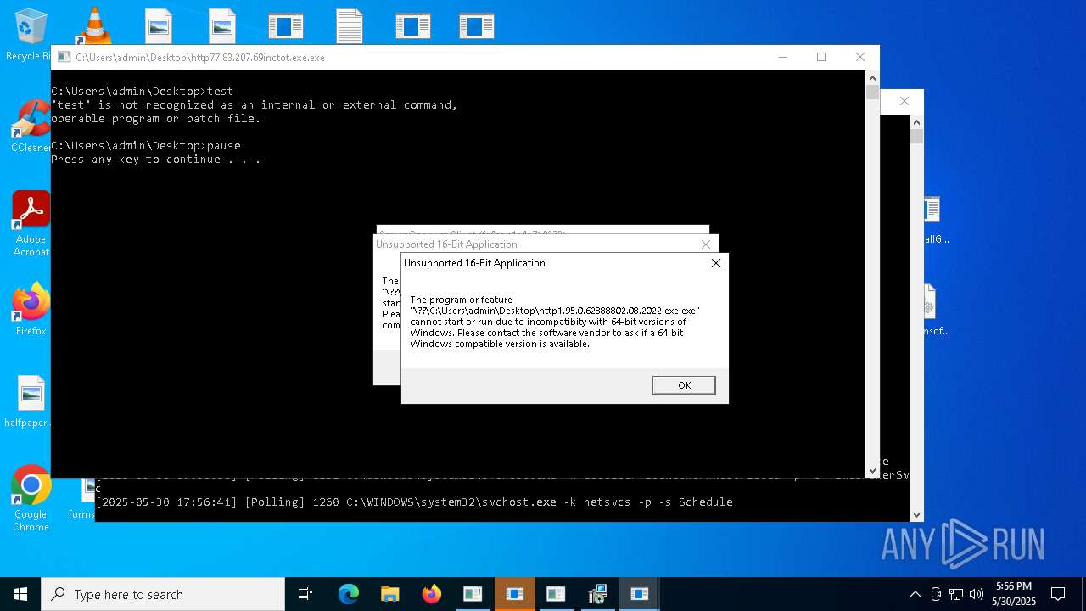
Task: Close the inctot.exe console window
Action: tap(860, 57)
